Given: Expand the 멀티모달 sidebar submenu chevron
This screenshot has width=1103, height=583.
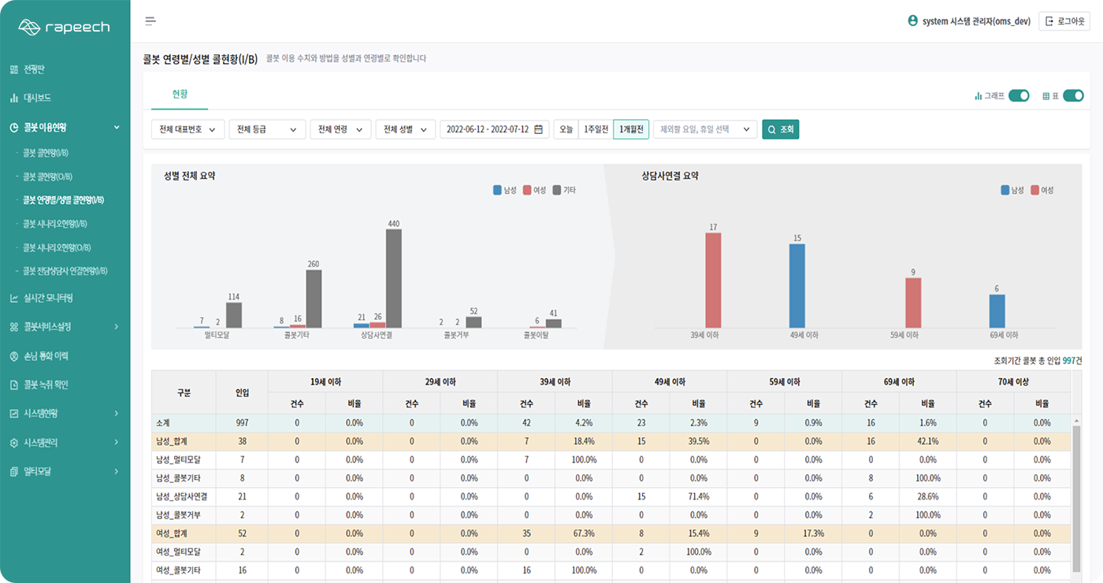Looking at the screenshot, I should [x=117, y=471].
